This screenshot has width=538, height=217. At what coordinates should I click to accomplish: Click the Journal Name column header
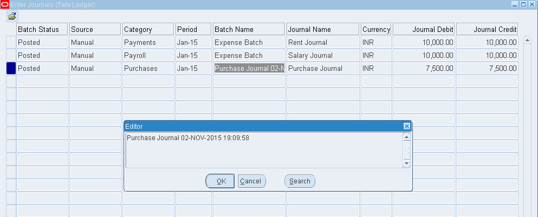coord(323,29)
